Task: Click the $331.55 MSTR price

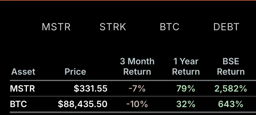Action: (90, 89)
